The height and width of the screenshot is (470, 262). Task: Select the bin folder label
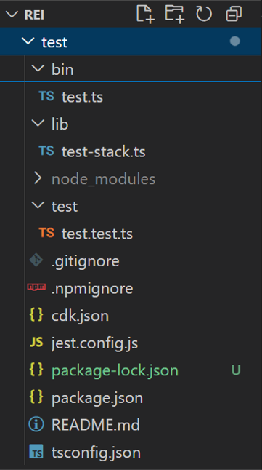tap(62, 70)
